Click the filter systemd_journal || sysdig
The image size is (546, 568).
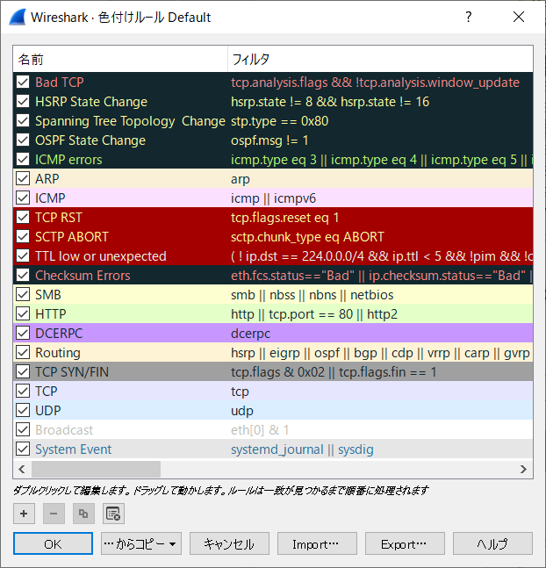coord(302,449)
